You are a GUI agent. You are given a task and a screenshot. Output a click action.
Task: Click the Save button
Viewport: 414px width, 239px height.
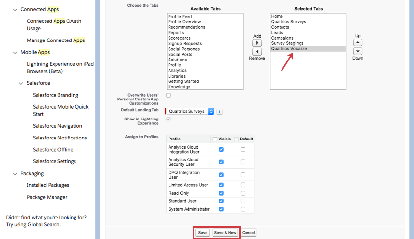(203, 233)
